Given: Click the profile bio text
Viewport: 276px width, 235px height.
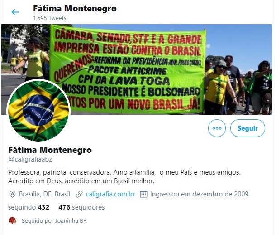Looking at the screenshot, I should (x=124, y=176).
